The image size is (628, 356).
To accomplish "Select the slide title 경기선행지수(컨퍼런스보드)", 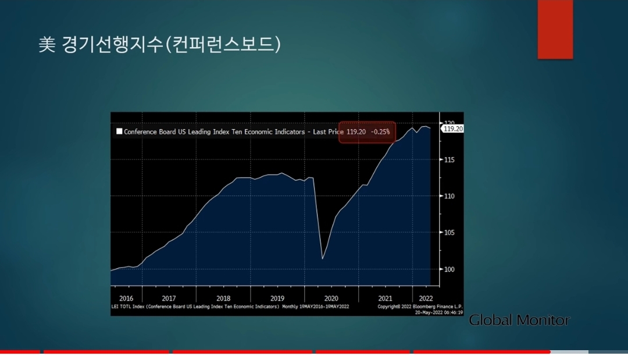I will [160, 44].
